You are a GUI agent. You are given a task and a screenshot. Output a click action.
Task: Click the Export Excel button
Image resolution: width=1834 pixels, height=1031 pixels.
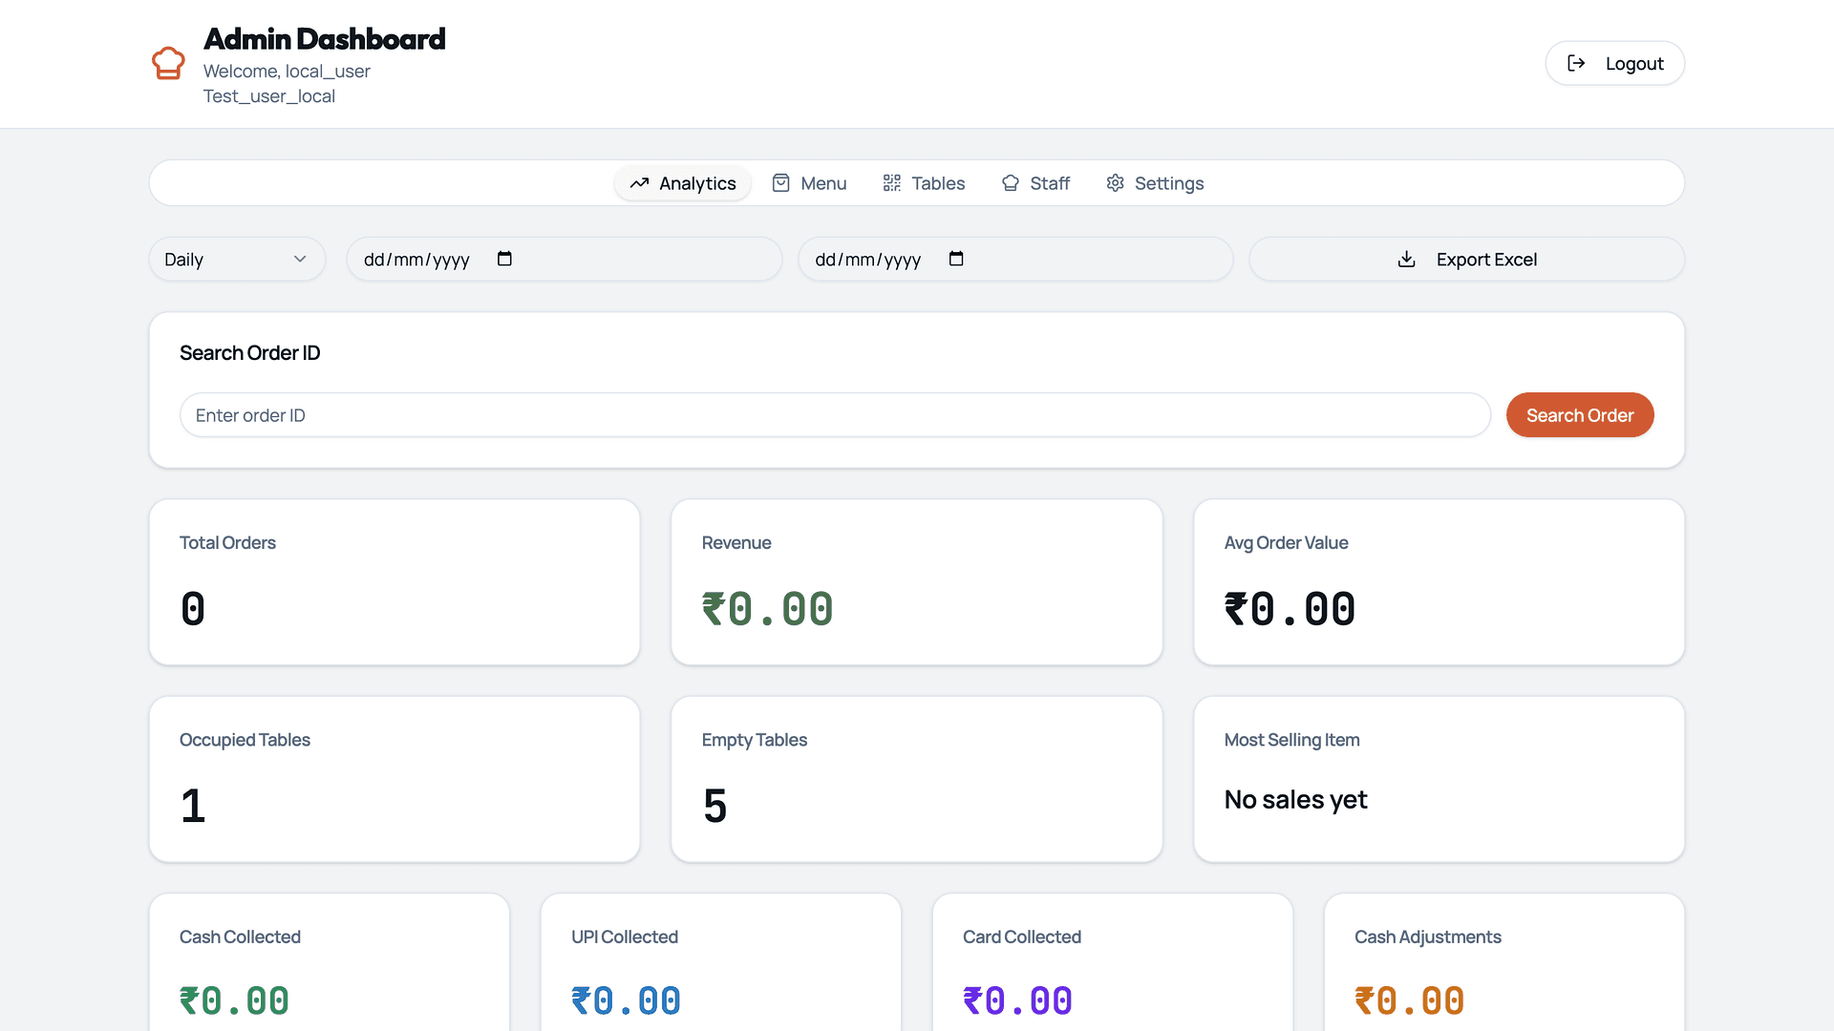(x=1466, y=260)
